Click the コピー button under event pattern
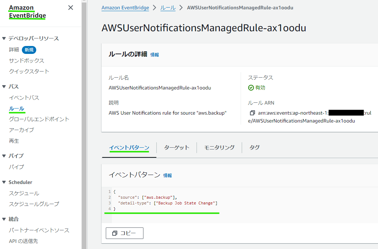 point(124,233)
